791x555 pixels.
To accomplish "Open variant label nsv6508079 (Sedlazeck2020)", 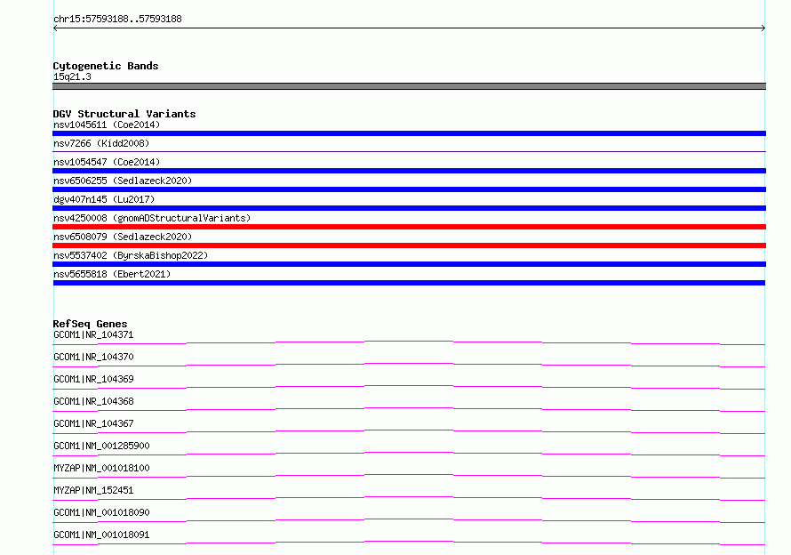I will tap(123, 237).
